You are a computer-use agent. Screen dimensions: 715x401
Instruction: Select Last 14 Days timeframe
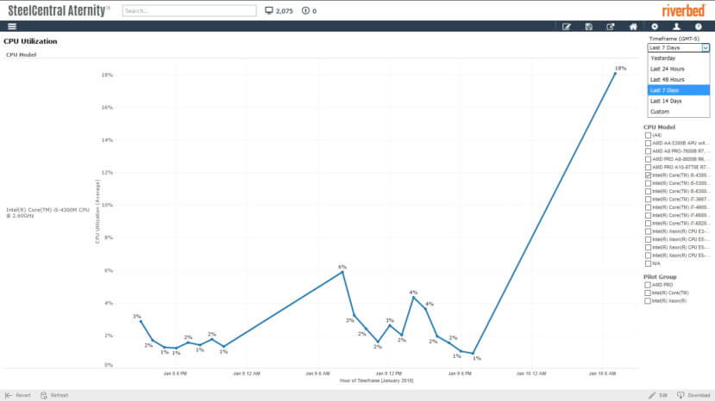tap(679, 101)
